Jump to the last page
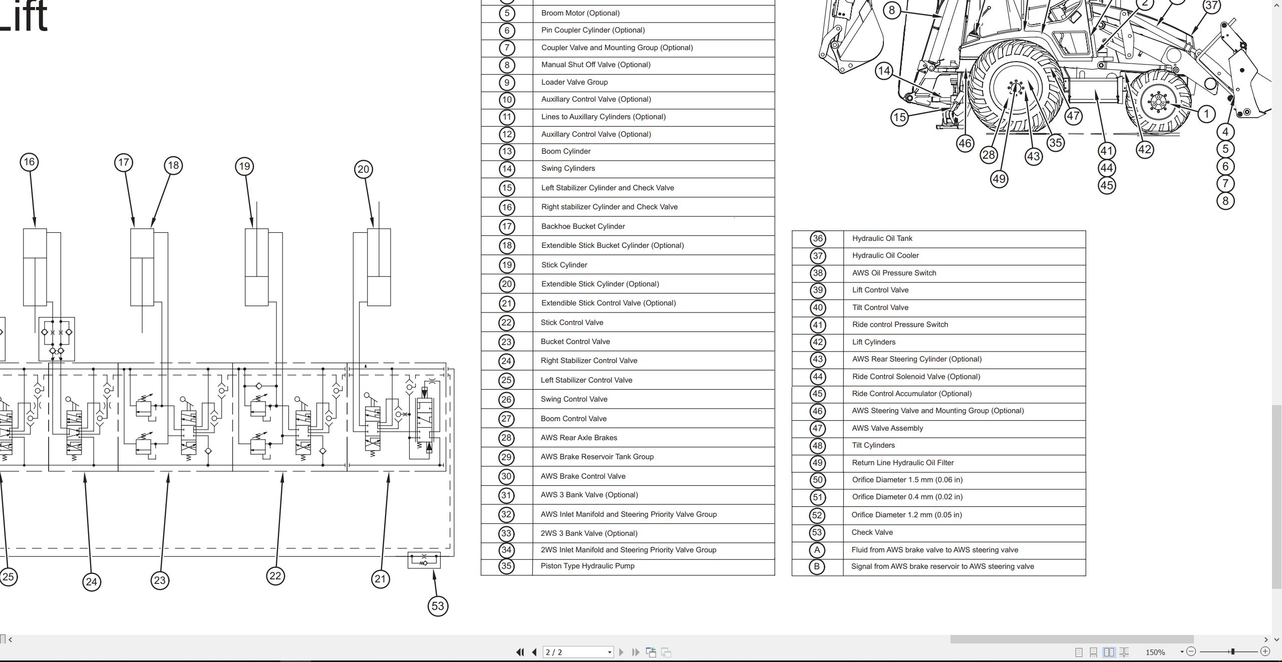 pos(635,652)
